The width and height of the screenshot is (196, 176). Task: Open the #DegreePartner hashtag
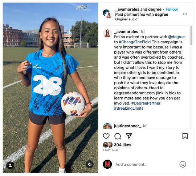(x=146, y=103)
